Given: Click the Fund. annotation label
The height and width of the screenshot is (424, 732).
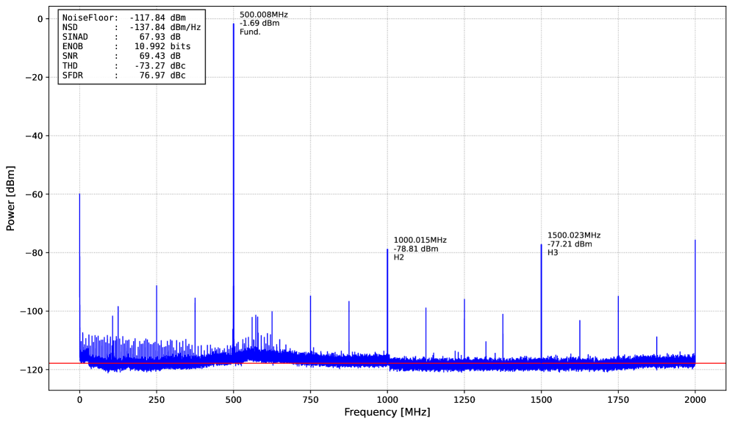Looking at the screenshot, I should pos(250,32).
